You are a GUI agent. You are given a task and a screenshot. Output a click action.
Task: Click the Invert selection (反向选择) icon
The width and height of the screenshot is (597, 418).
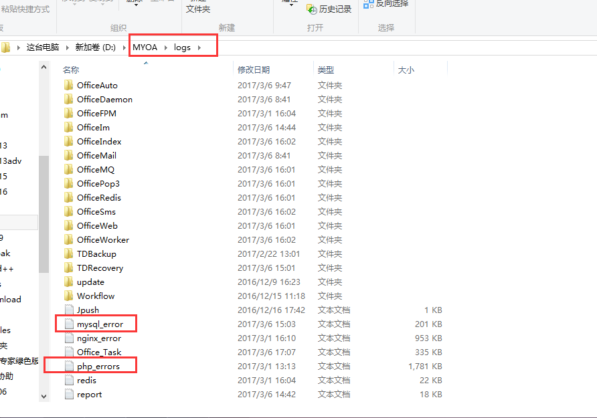368,4
